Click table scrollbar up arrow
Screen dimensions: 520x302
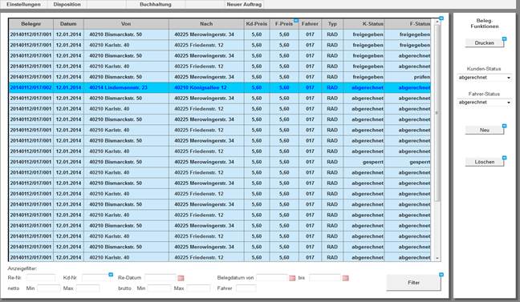(437, 22)
